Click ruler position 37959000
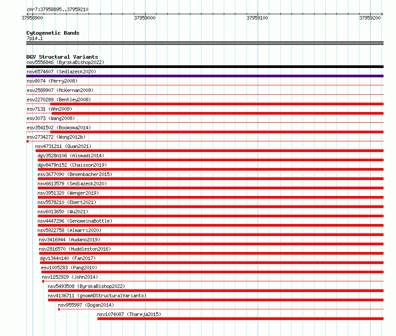Image resolution: width=396 pixels, height=336 pixels. tap(145, 18)
